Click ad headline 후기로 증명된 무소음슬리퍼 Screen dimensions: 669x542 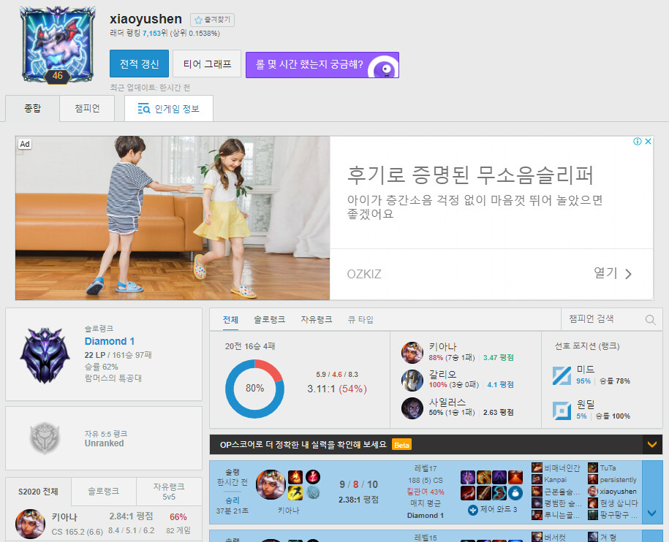470,175
